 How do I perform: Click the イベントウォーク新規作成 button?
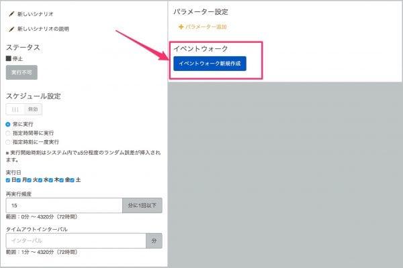pos(210,64)
